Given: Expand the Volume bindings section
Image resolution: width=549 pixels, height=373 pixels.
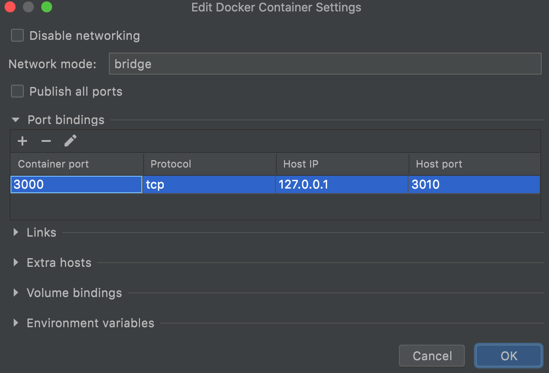Looking at the screenshot, I should [x=15, y=293].
